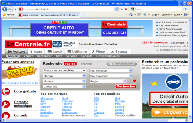The width and height of the screenshot is (193, 123).
Task: Open the Modèle dropdown
Action: [x=84, y=81]
